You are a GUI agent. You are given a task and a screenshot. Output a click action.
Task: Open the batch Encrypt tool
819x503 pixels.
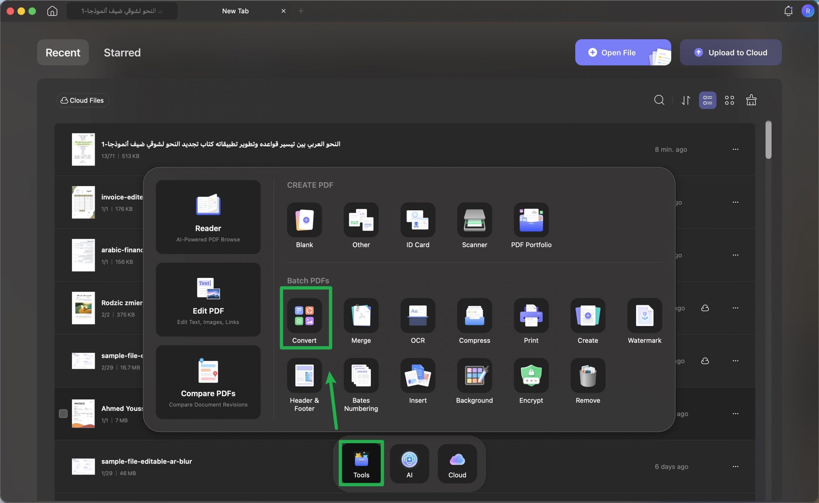[x=531, y=381]
